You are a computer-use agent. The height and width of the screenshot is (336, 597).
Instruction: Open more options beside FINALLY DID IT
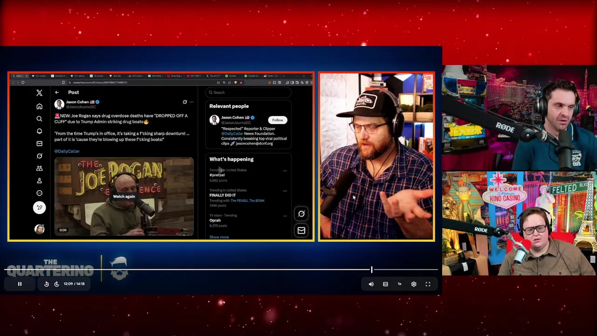(x=285, y=190)
